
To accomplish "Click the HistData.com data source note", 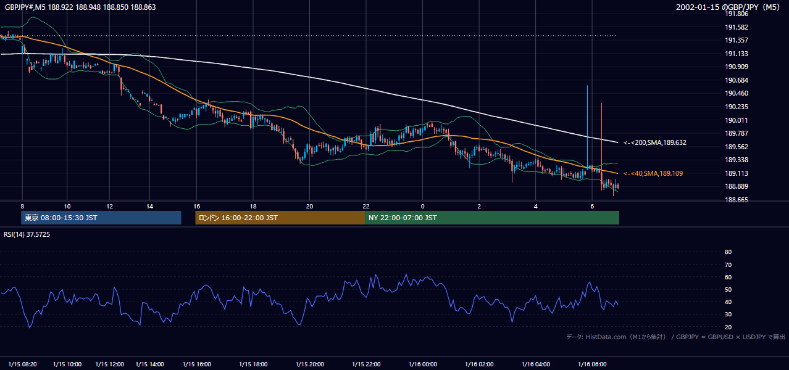I will (675, 337).
